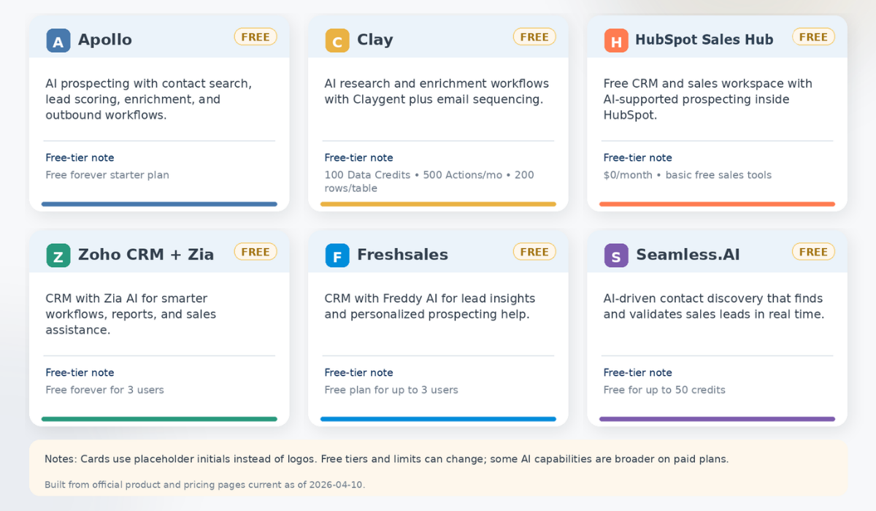Click the purple Seamless.AI 'S' icon
This screenshot has width=876, height=511.
pos(616,255)
